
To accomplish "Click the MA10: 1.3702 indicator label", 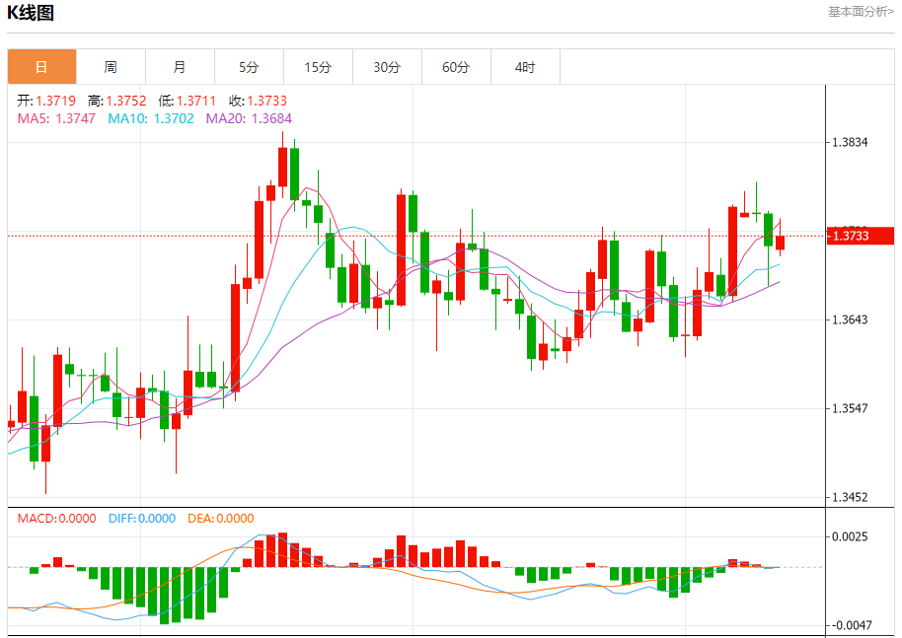I will (x=151, y=118).
